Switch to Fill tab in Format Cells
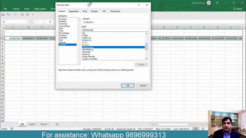Viewport: 246px width, 138px height. pyautogui.click(x=104, y=11)
